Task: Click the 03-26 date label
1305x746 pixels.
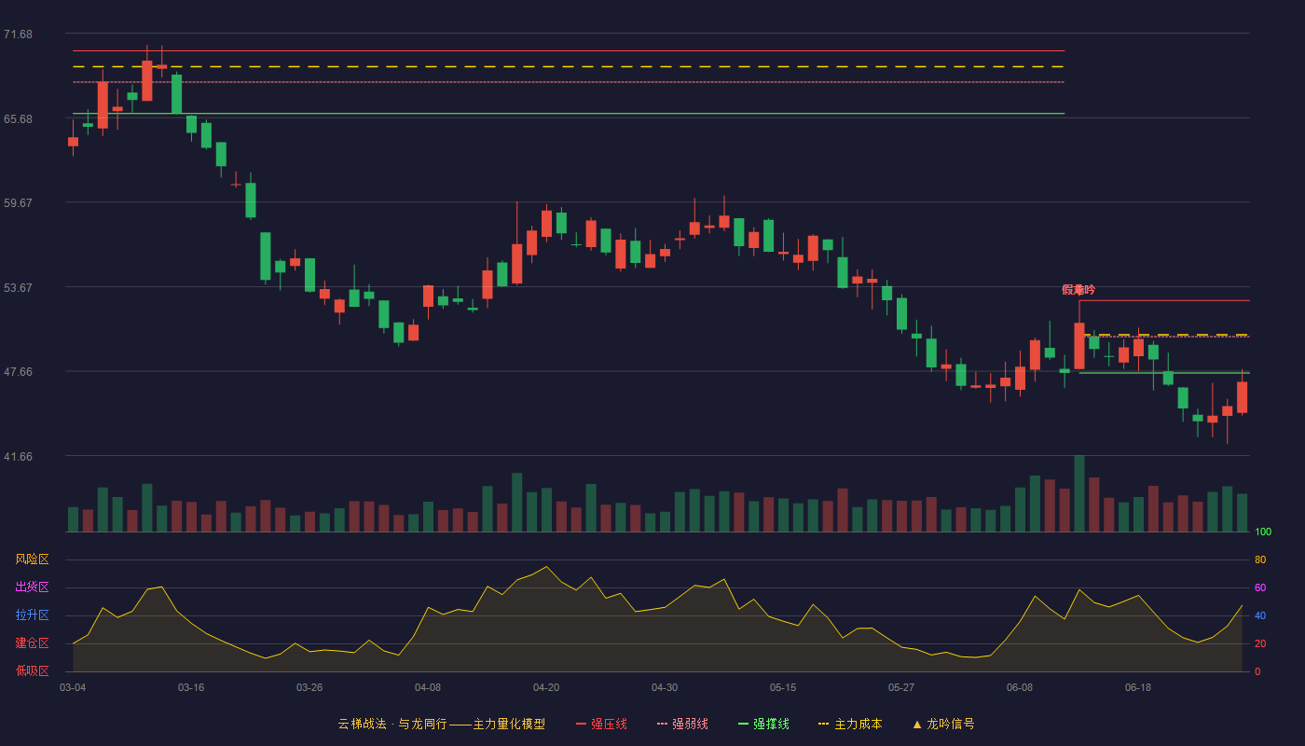Action: tap(309, 687)
